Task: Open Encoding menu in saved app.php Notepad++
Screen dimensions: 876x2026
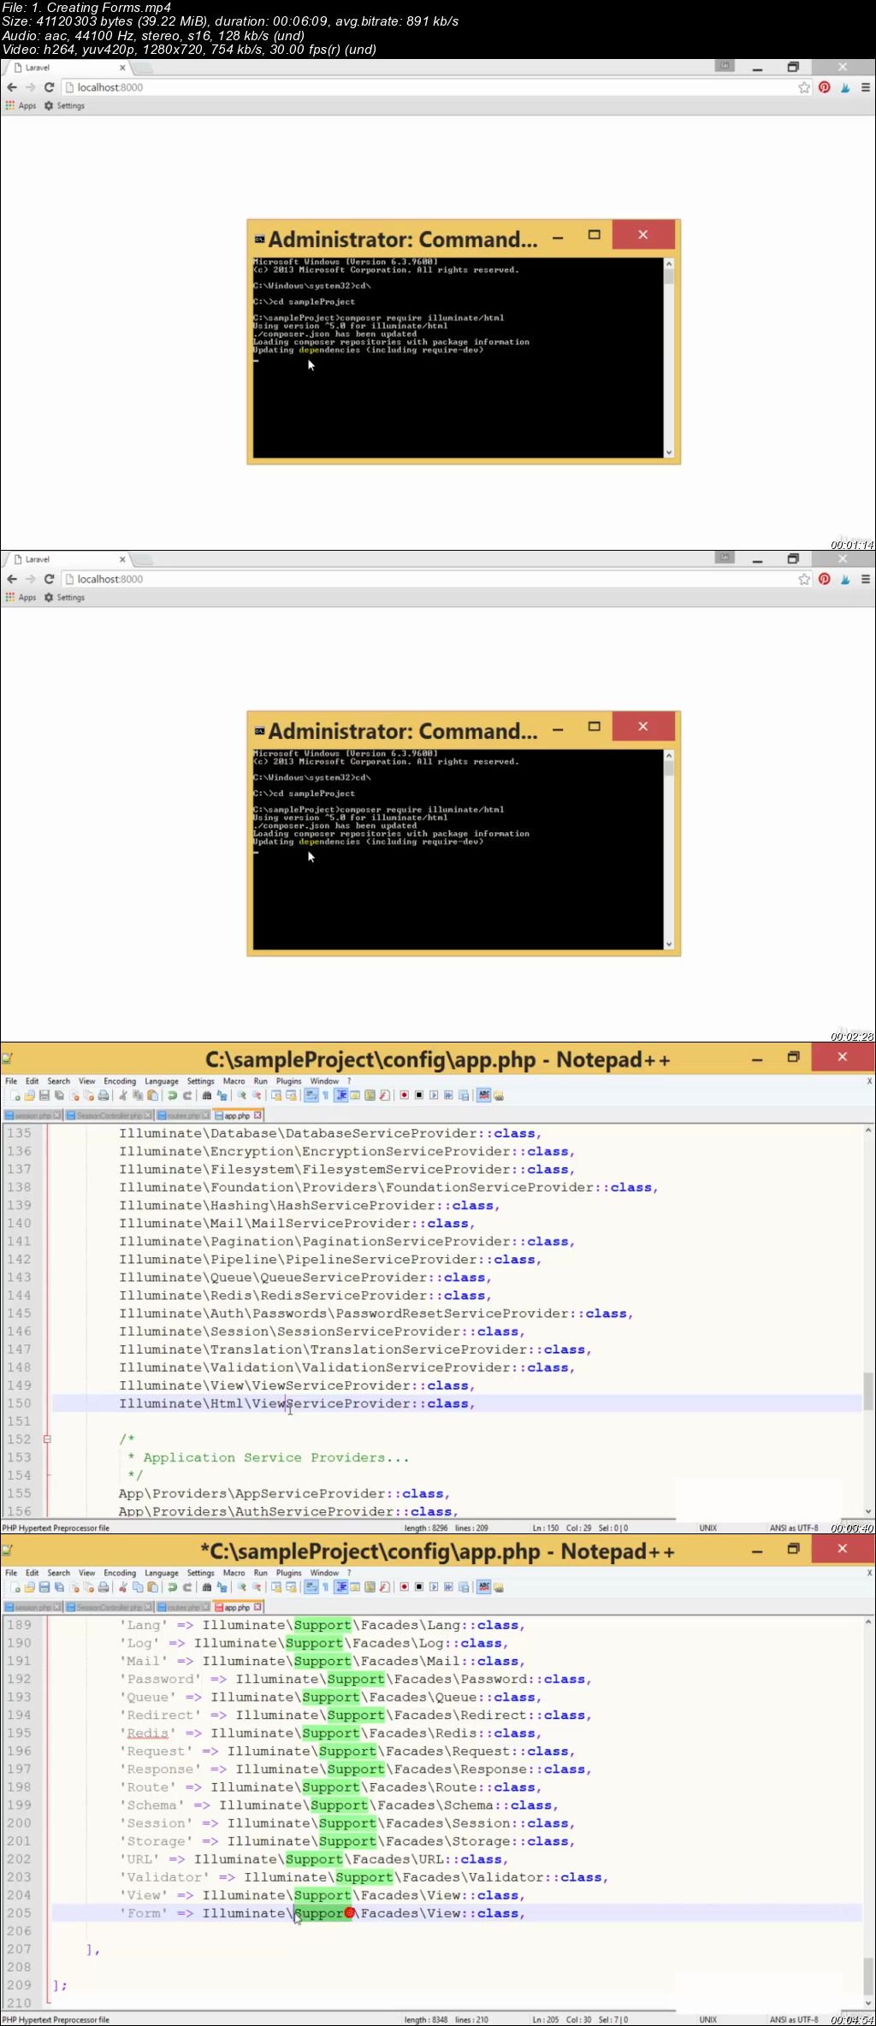Action: 120,1081
